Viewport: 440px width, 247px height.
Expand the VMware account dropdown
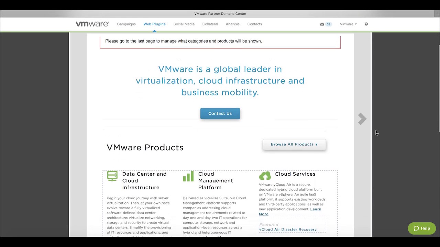(x=348, y=24)
